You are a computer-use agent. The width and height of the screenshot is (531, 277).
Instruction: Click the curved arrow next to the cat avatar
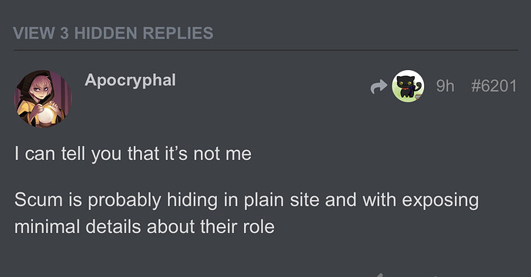(x=379, y=86)
